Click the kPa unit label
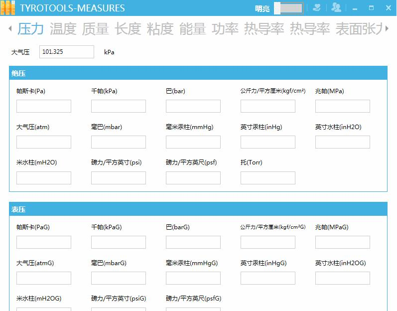 coord(109,52)
